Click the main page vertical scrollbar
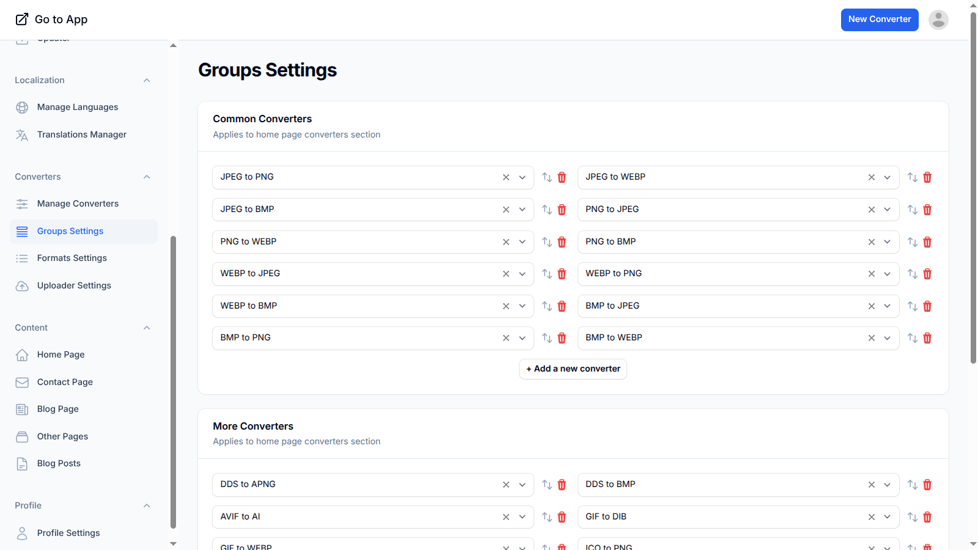 pos(973,183)
